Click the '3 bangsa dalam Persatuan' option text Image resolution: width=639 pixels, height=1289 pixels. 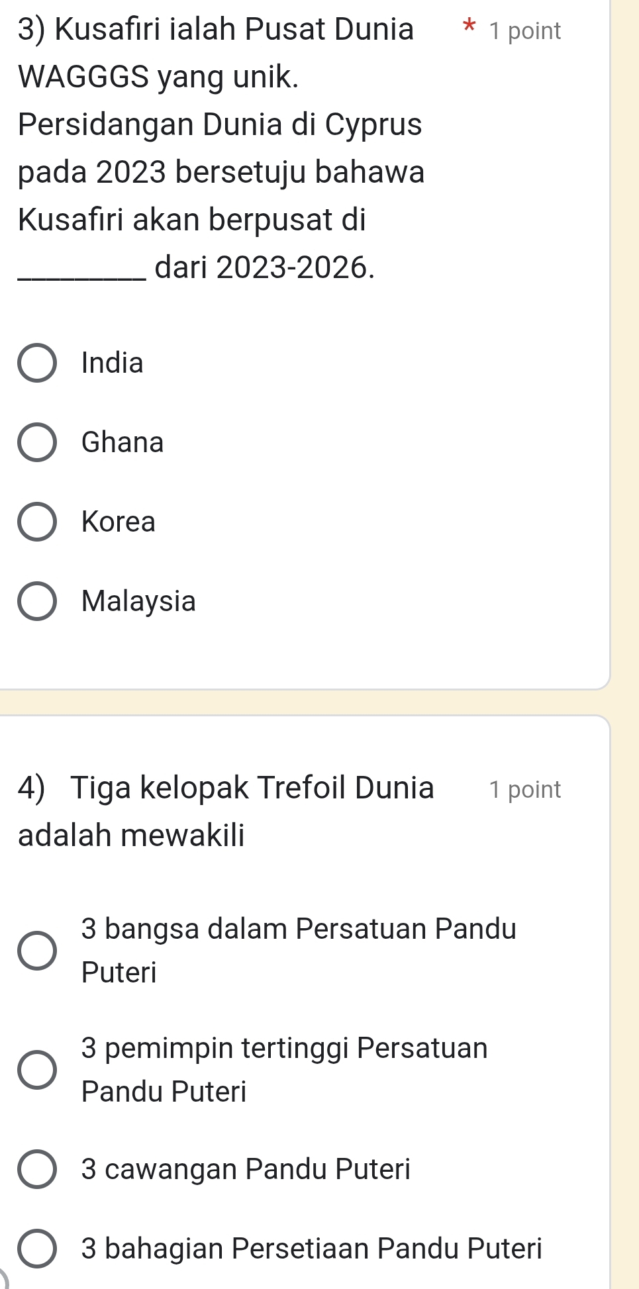coord(298,929)
